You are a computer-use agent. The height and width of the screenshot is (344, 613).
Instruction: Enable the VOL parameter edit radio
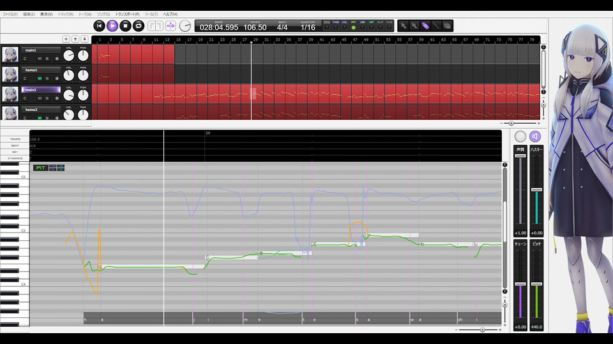[344, 27]
